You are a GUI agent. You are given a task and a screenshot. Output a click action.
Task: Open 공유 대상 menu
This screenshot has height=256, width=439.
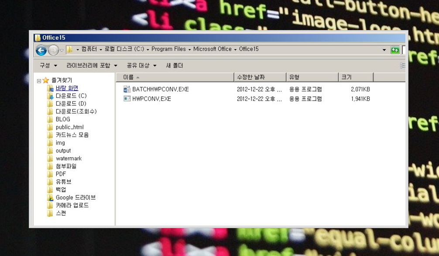[x=141, y=65]
